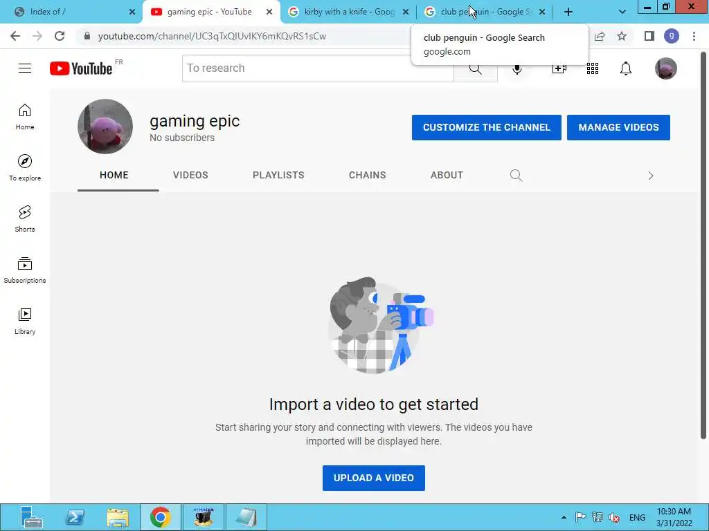Click the ENG language indicator
The image size is (709, 531).
pyautogui.click(x=637, y=517)
